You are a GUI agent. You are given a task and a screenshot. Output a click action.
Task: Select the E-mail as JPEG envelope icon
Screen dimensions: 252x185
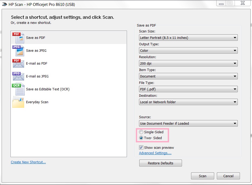point(18,76)
